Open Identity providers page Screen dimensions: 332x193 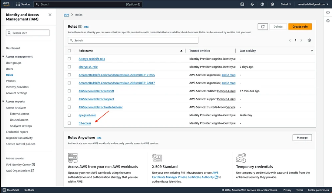[17, 87]
